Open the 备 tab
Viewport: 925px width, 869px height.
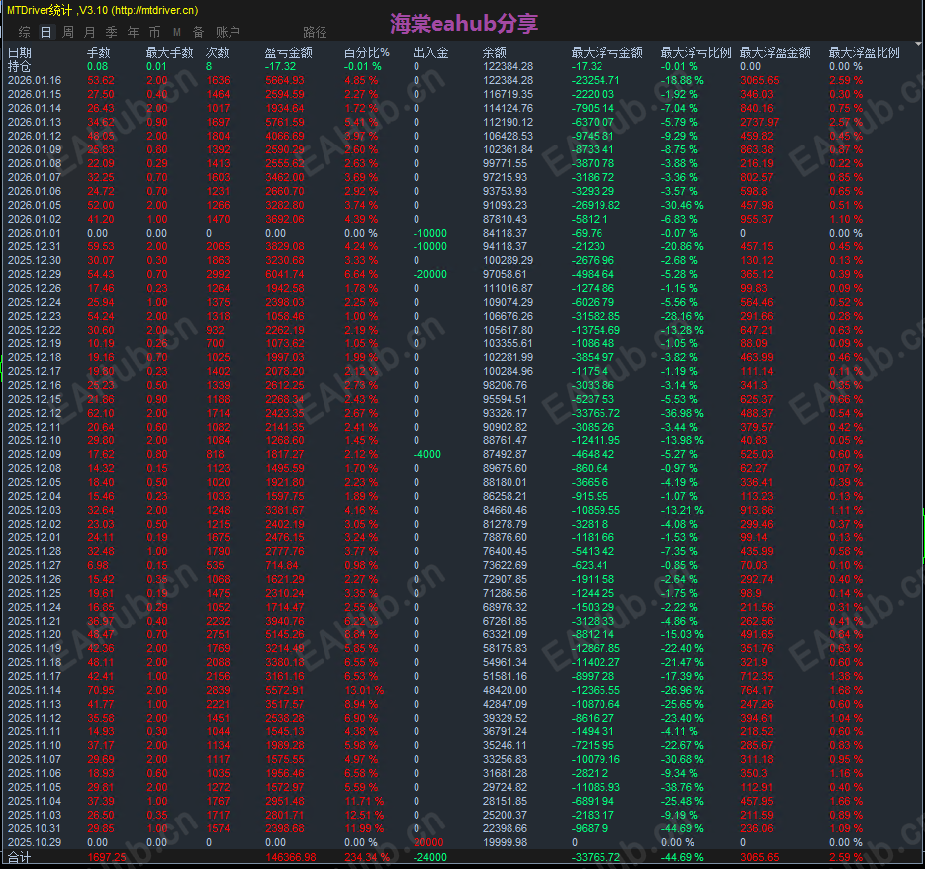[x=198, y=32]
